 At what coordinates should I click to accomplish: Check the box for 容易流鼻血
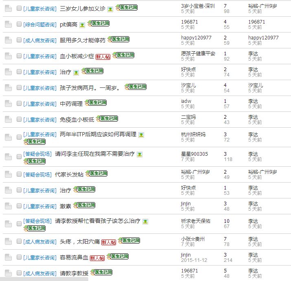click(x=19, y=257)
